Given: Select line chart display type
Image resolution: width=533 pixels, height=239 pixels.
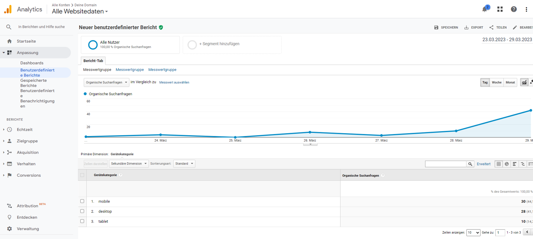Looking at the screenshot, I should coord(524,82).
